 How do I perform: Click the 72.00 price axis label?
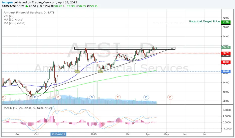[226, 18]
